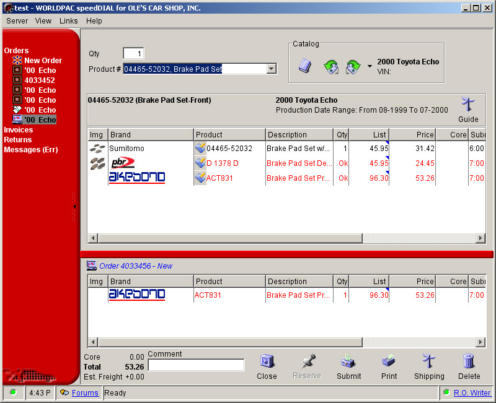Collapse the sidebar using the splitter arrow
The height and width of the screenshot is (403, 496).
(74, 207)
